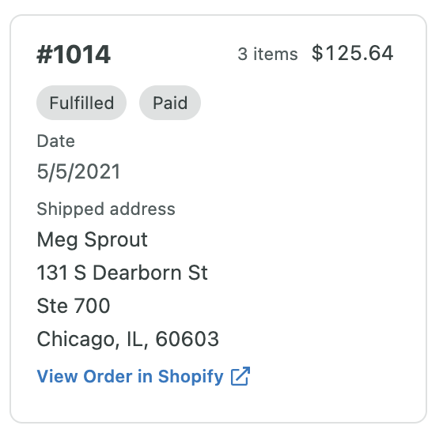The height and width of the screenshot is (433, 443).
Task: Select the order number #1014 heading
Action: click(x=74, y=55)
